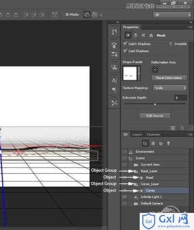Open the 3D workspace dropdown

[172, 15]
